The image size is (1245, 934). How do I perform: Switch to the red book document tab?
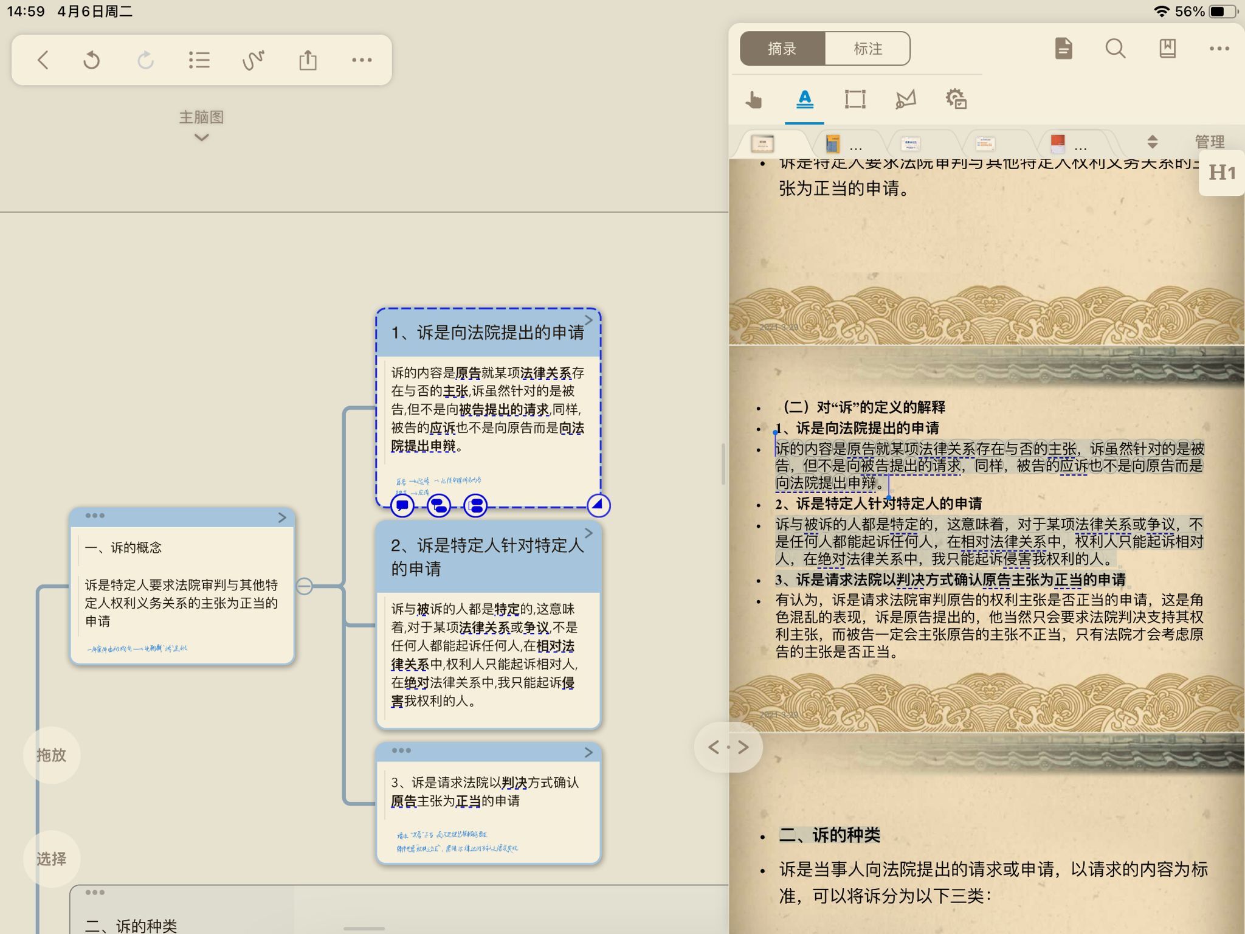tap(1058, 144)
